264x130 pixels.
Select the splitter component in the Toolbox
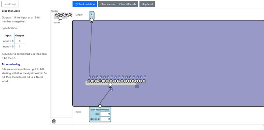(60, 16)
